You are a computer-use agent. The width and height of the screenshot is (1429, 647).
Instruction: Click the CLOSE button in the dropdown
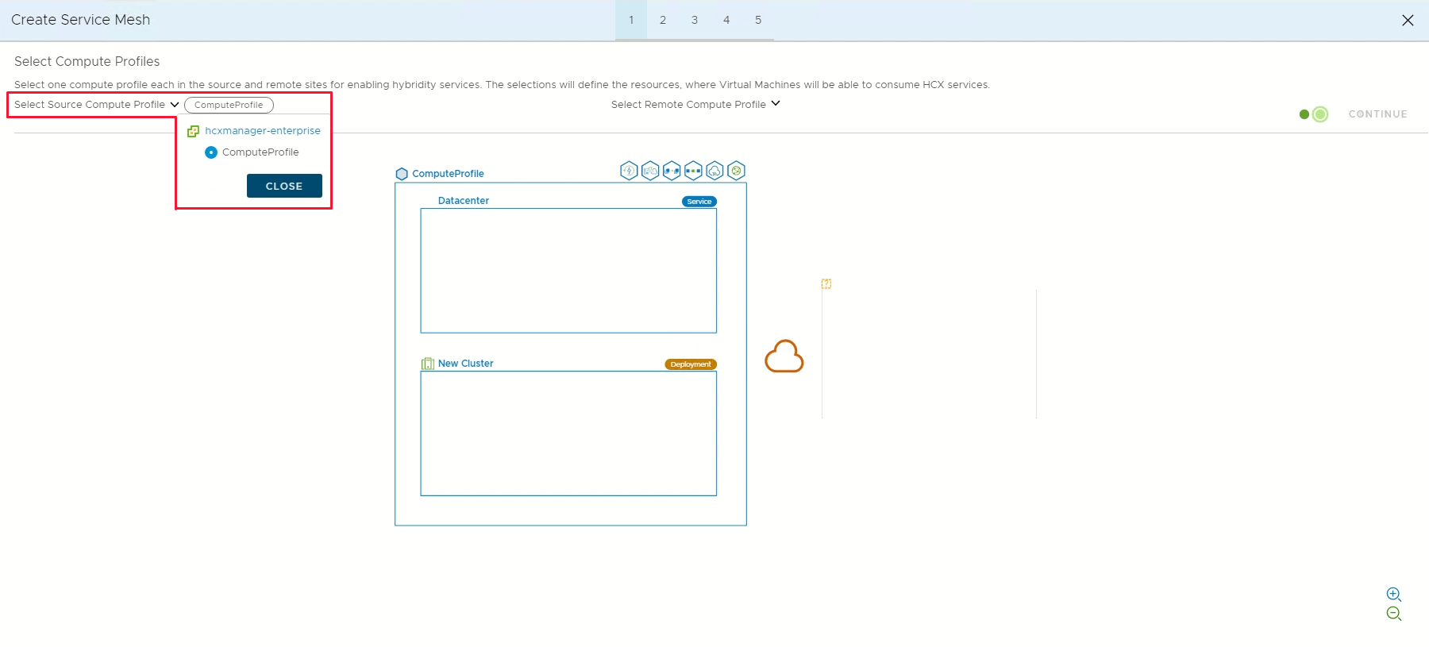(284, 186)
